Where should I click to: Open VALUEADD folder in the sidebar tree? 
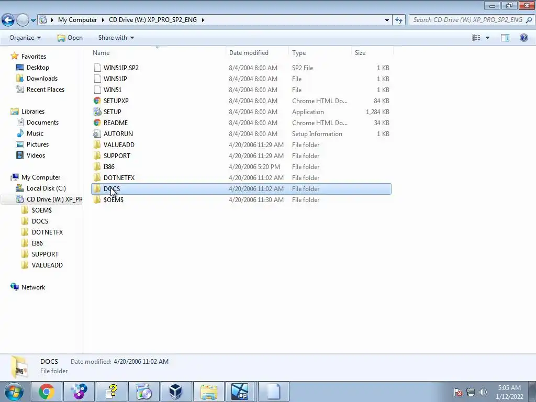[47, 265]
